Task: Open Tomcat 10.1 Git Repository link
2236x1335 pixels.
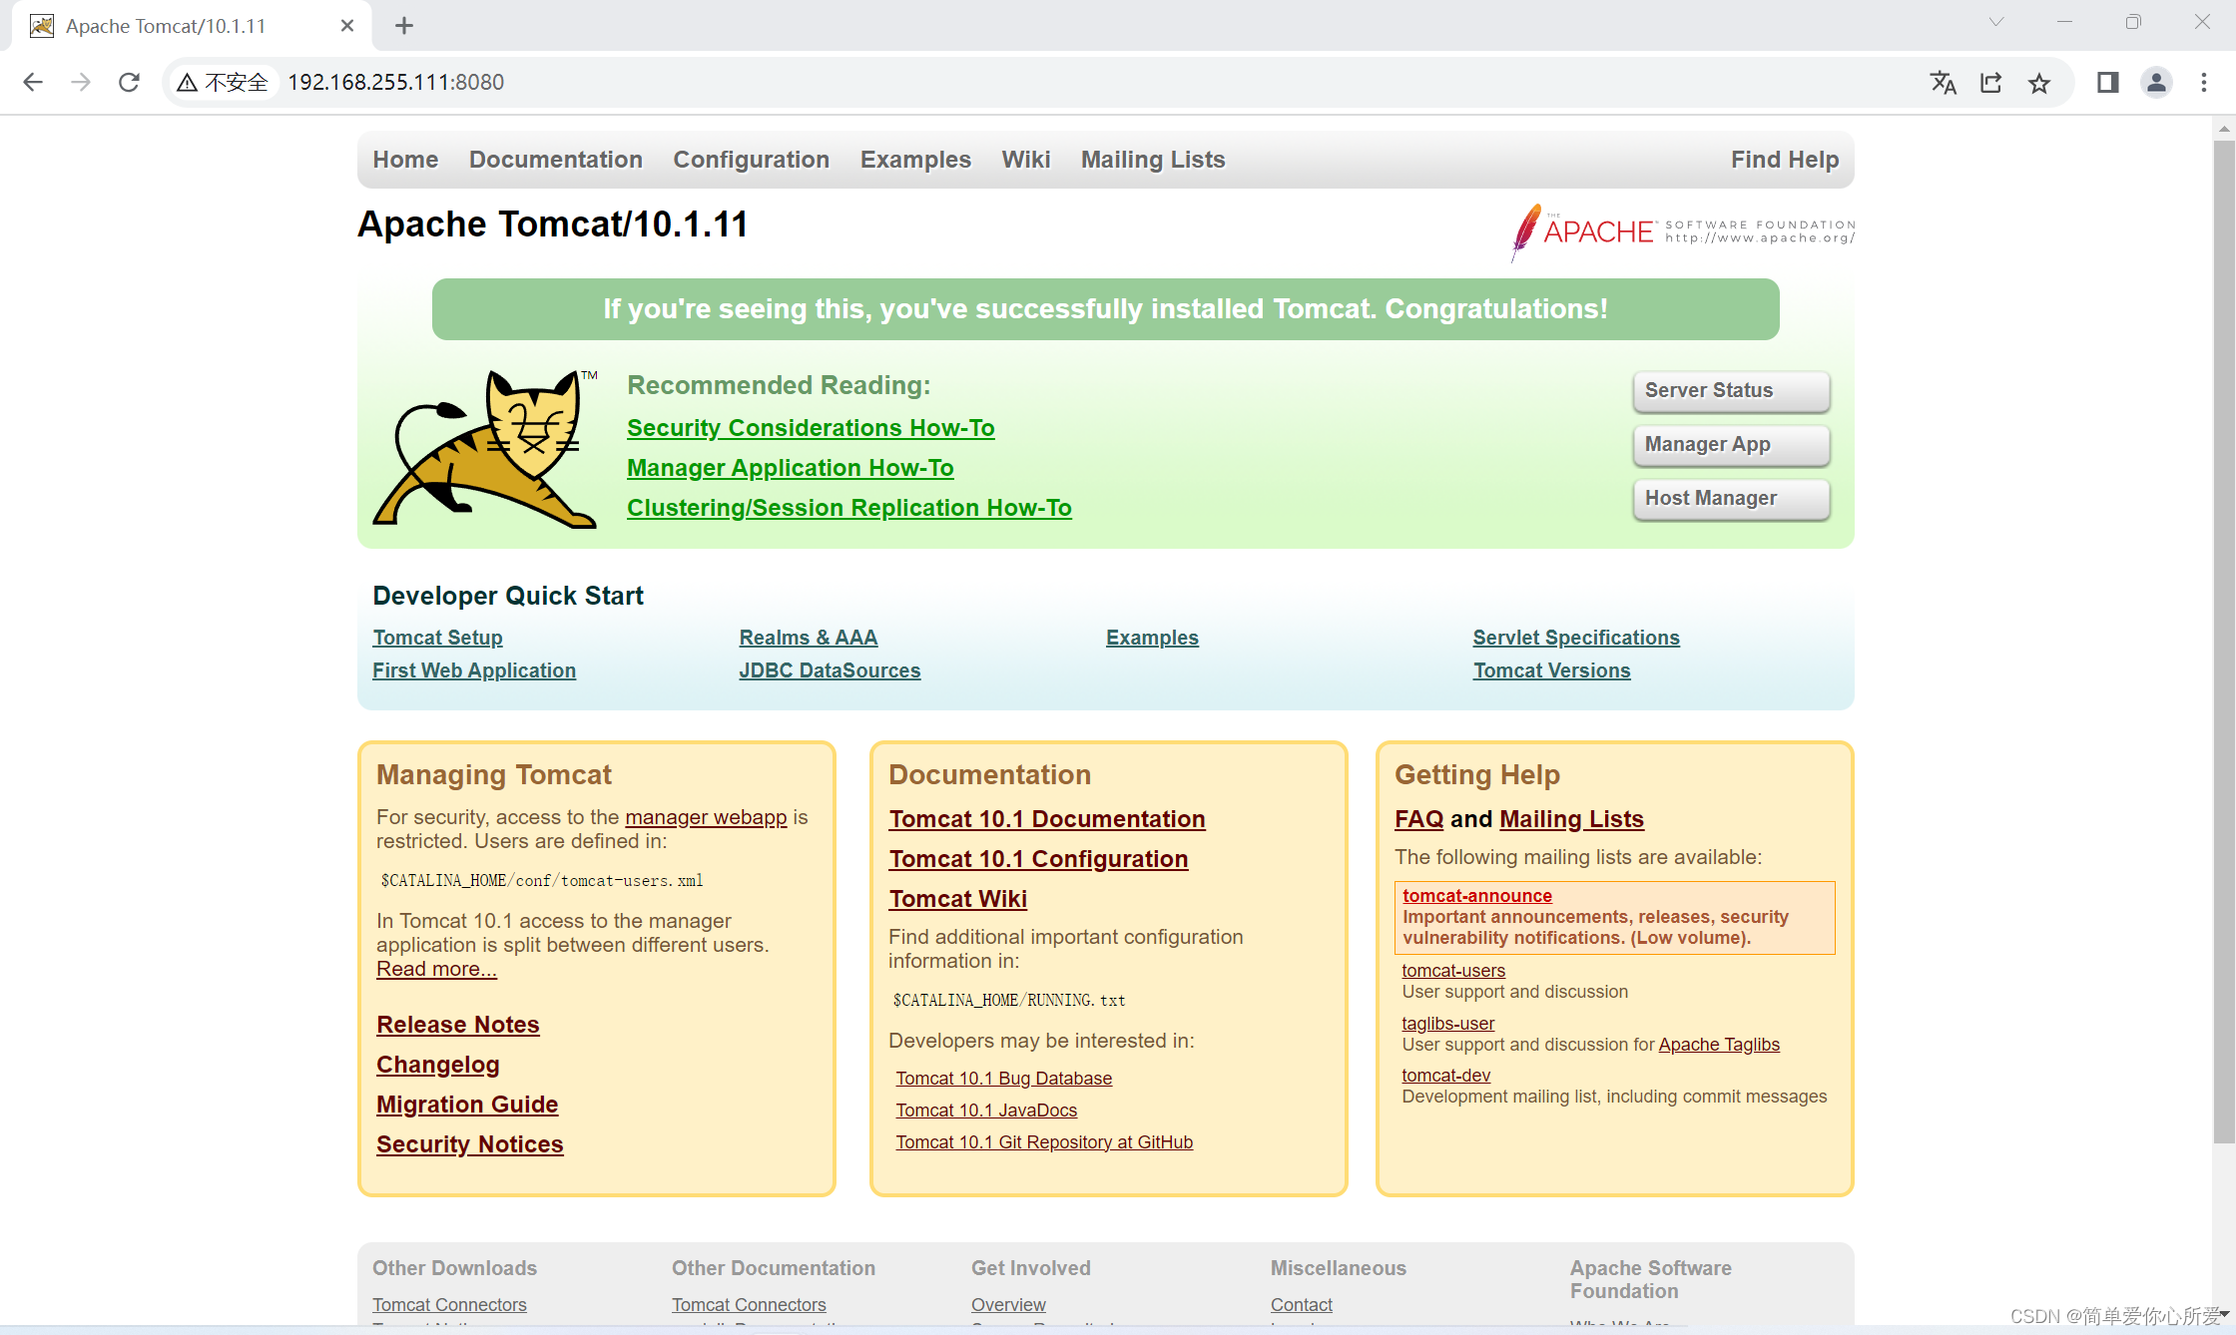Action: [x=1044, y=1142]
